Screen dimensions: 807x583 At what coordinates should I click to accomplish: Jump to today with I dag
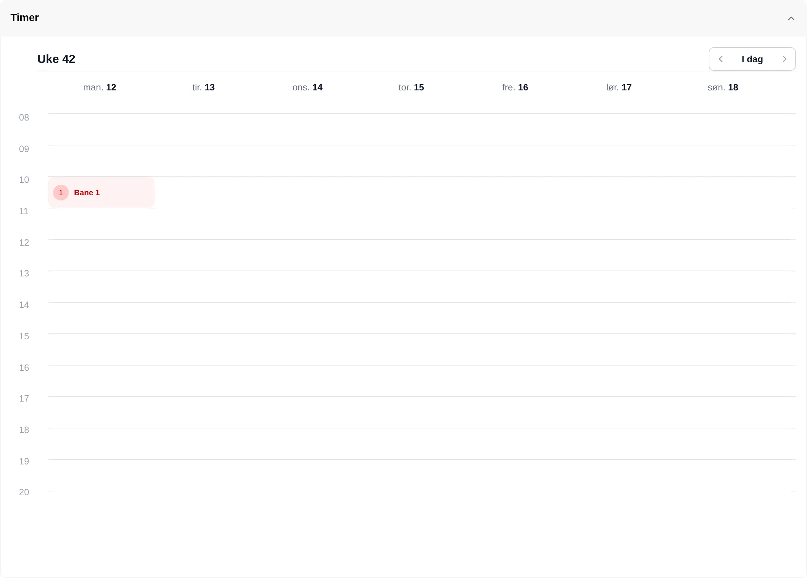(x=752, y=59)
